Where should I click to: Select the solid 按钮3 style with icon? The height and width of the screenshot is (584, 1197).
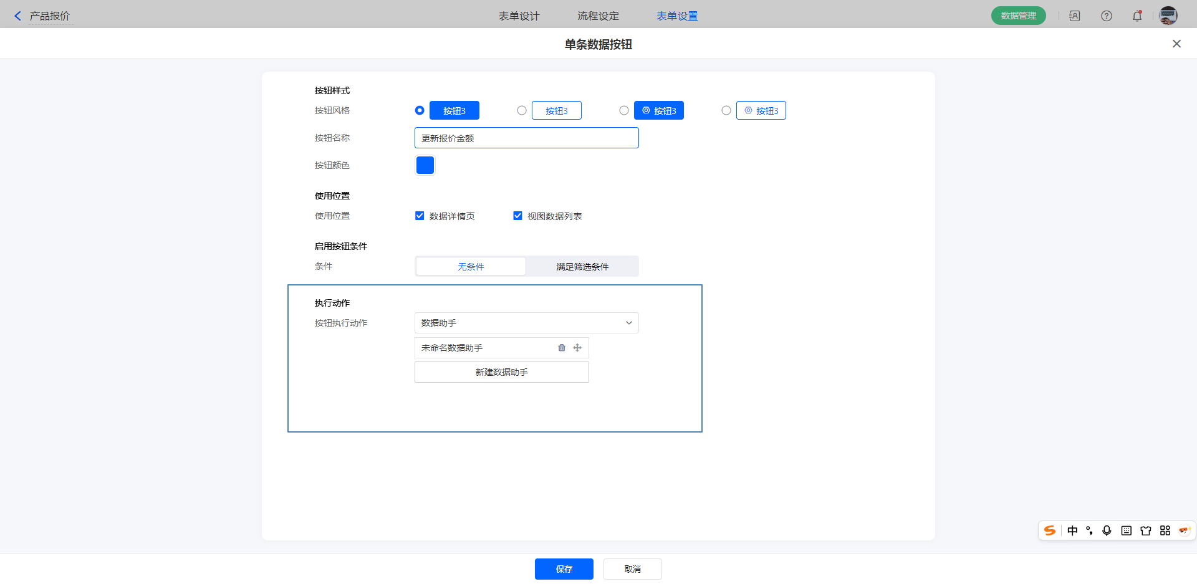[624, 110]
